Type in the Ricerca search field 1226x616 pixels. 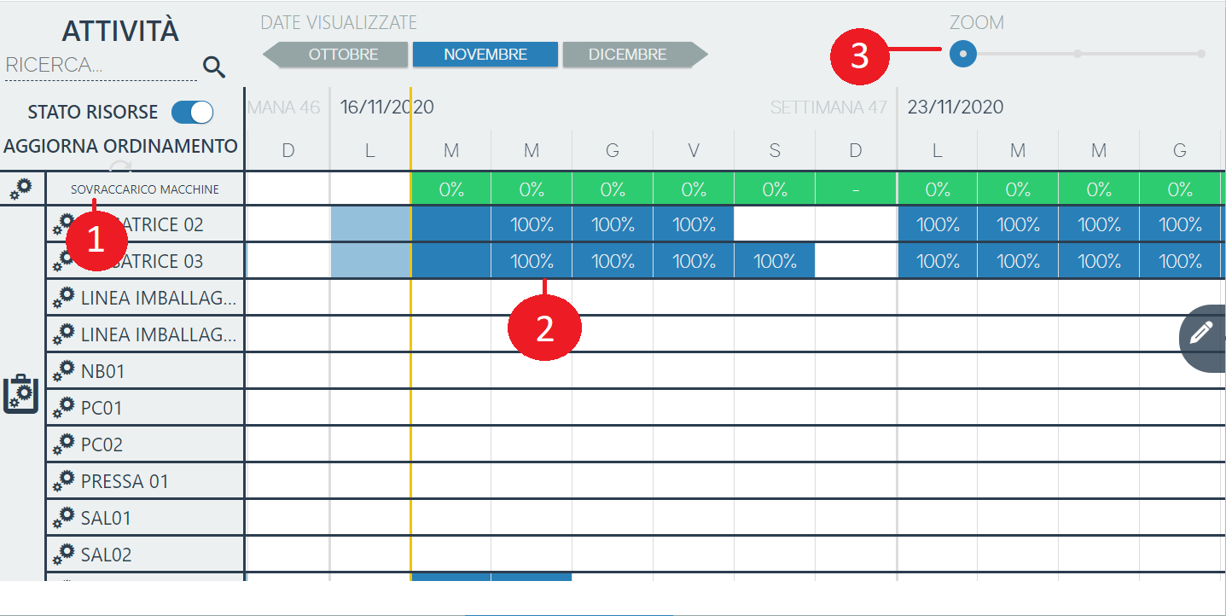[x=98, y=66]
